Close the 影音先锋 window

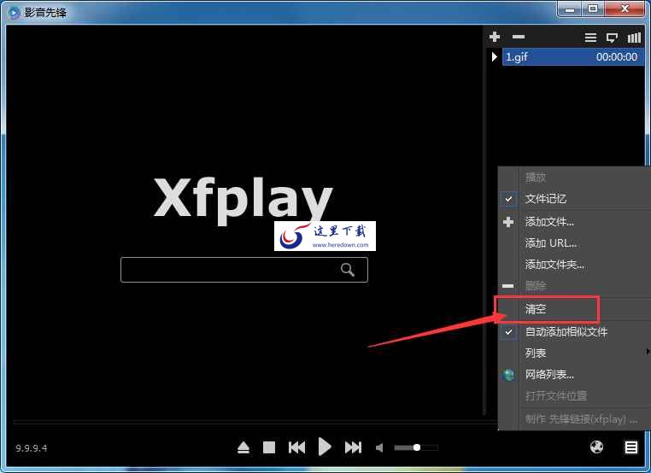tap(625, 9)
